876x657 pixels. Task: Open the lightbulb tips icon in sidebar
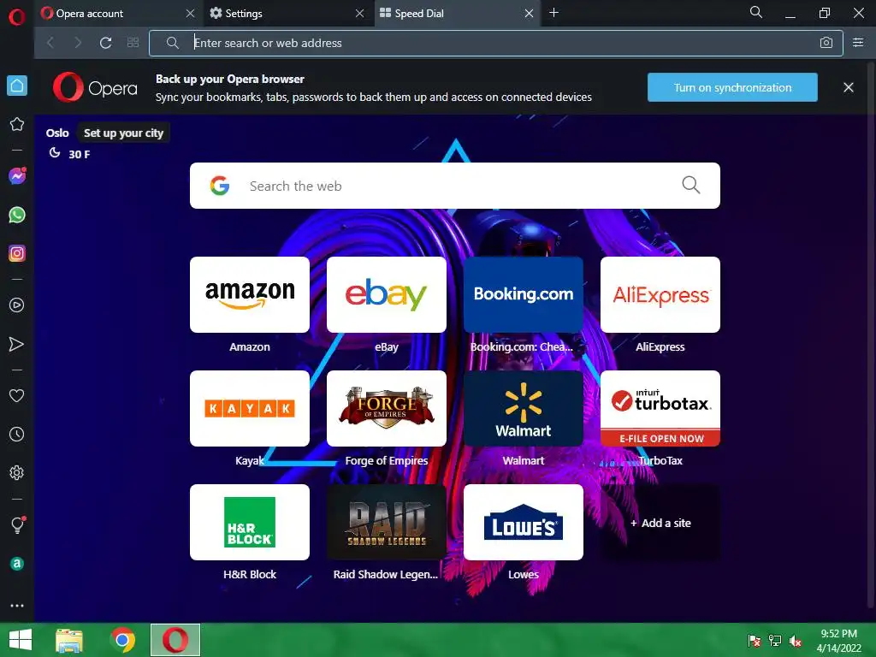pos(17,524)
